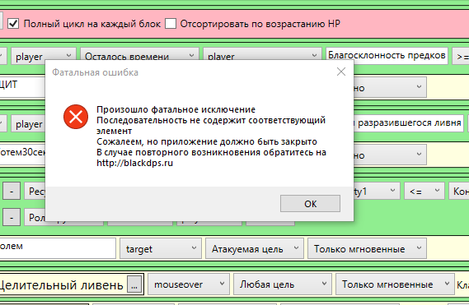This screenshot has width=469, height=305.
Task: Click the Произошло фатальное исключение message line
Action: coord(176,109)
